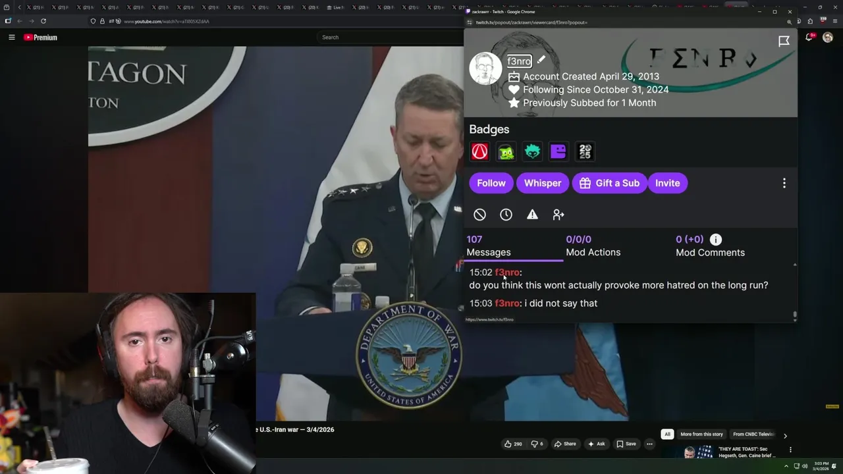This screenshot has height=474, width=843.
Task: Follow f3nro from the viewer card
Action: (491, 183)
